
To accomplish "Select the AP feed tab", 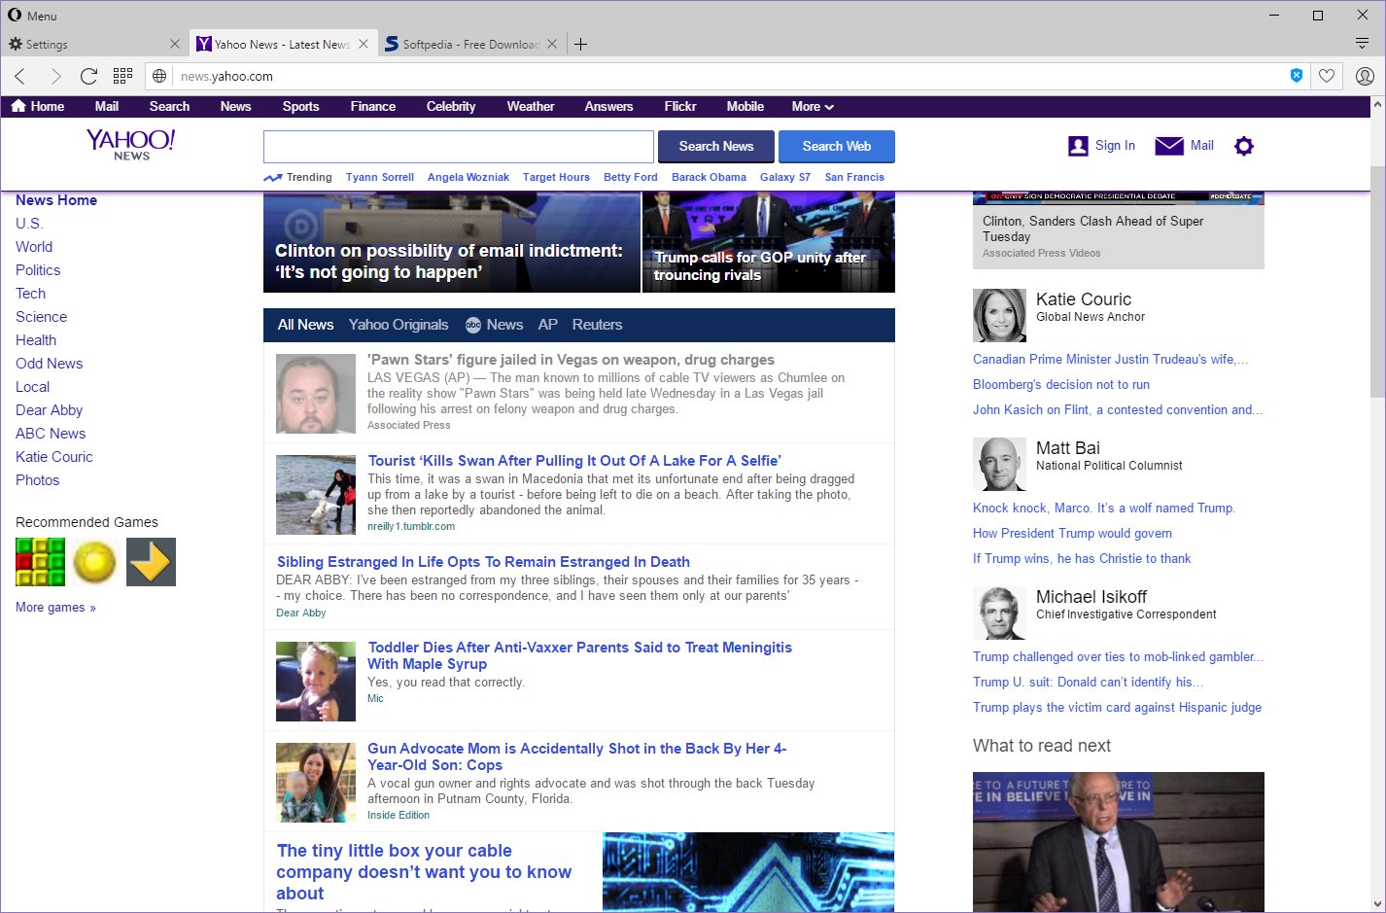I will 548,325.
